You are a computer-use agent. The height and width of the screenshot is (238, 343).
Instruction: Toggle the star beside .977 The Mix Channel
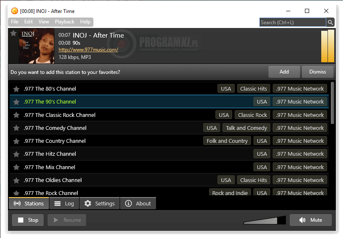pyautogui.click(x=16, y=167)
